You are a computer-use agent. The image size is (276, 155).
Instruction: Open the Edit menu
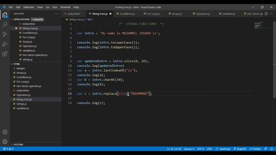tap(18, 7)
